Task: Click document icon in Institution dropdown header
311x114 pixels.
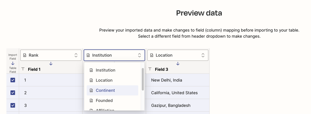Action: [x=88, y=55]
